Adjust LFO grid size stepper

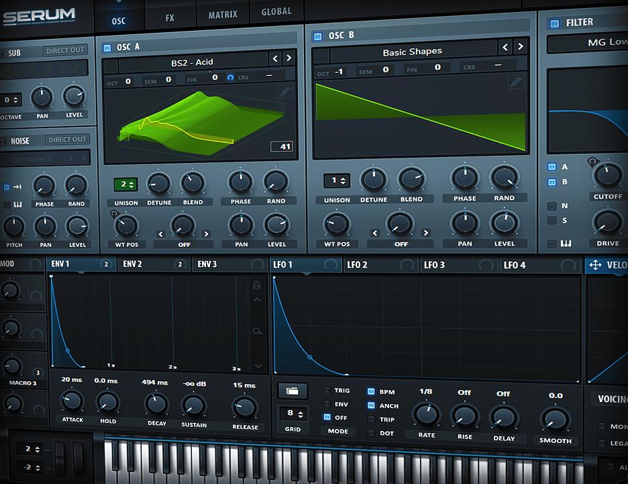[x=293, y=413]
